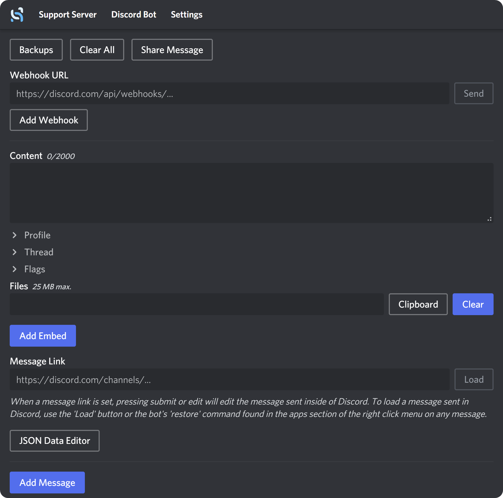Screen dimensions: 503x498
Task: Click the Webhook URL input field
Action: click(229, 93)
